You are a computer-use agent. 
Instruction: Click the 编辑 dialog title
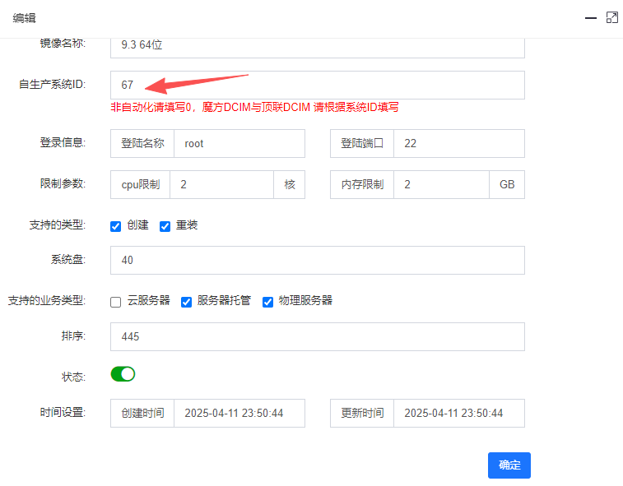(24, 18)
